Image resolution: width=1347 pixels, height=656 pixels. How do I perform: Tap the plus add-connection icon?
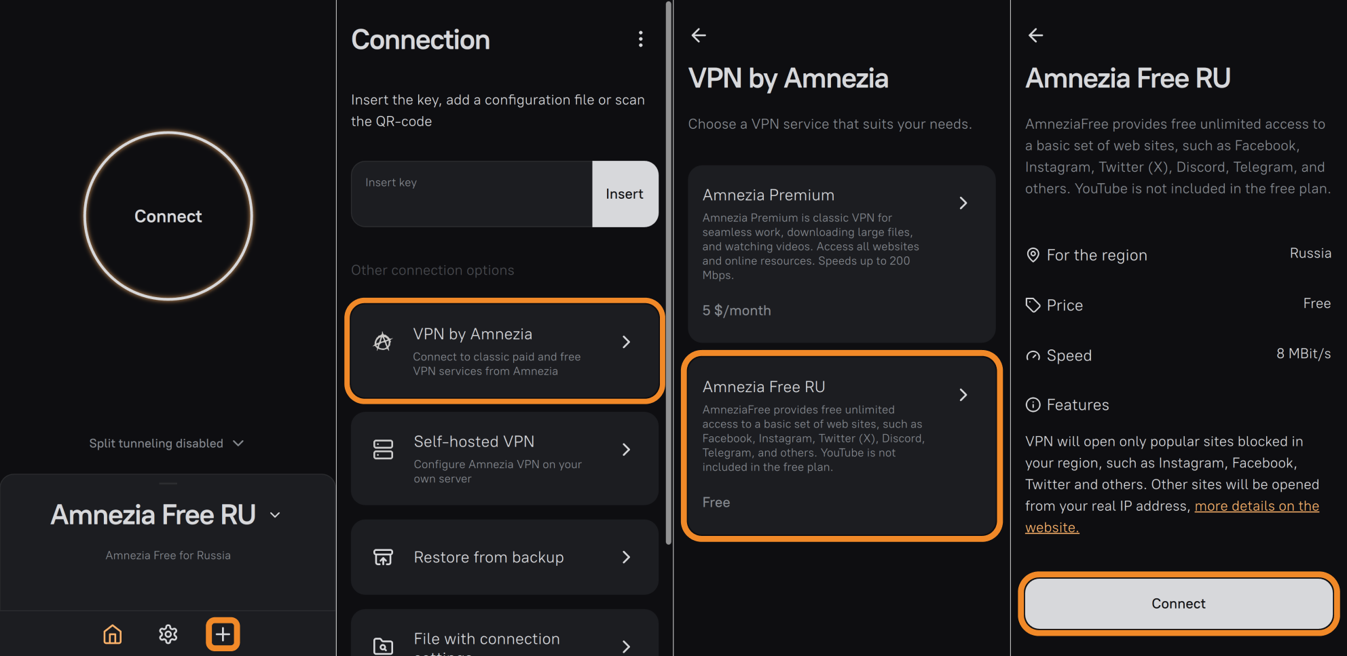click(x=223, y=634)
